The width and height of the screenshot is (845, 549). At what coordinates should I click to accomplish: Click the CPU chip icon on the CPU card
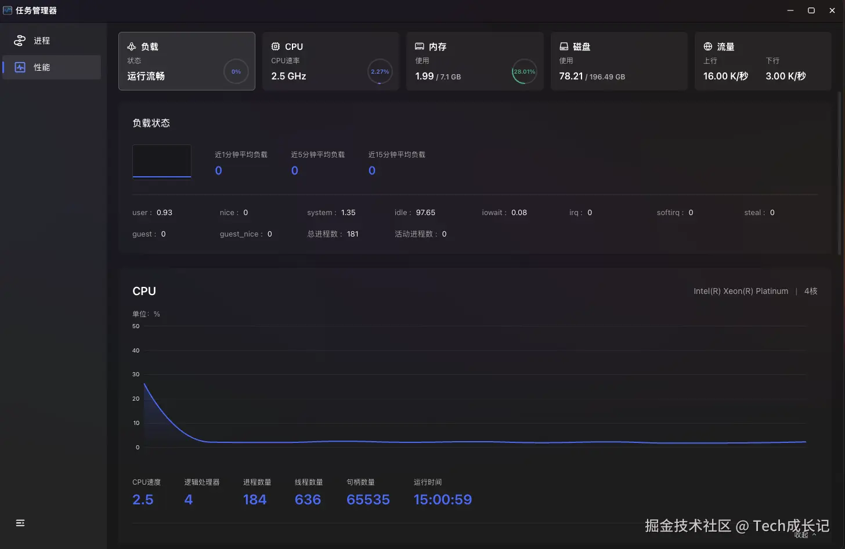(275, 46)
